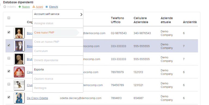Toggle the select-all checkbox in table header
This screenshot has height=105, width=209.
pyautogui.click(x=9, y=18)
